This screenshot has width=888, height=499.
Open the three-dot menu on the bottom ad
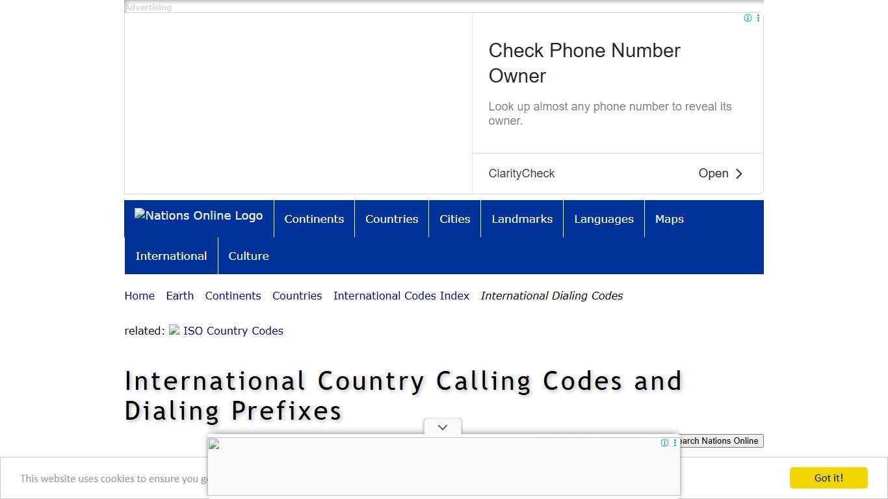tap(673, 442)
